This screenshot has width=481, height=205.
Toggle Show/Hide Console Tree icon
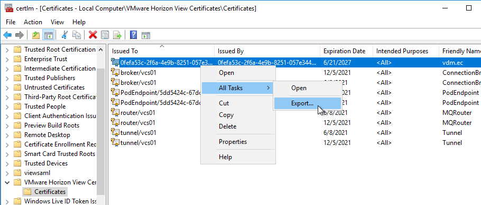[x=49, y=35]
